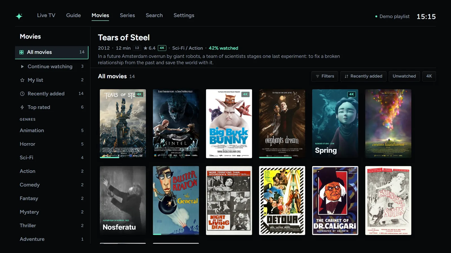Click the play icon beside Continue watching
451x253 pixels.
pos(22,67)
